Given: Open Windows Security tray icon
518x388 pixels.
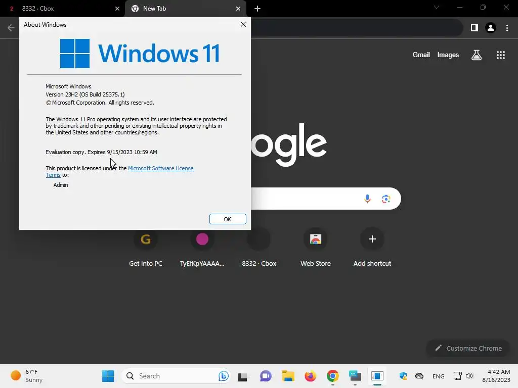Looking at the screenshot, I should 403,376.
